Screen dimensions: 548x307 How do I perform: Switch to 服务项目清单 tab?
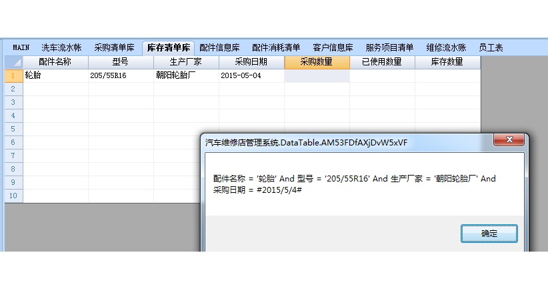[389, 47]
